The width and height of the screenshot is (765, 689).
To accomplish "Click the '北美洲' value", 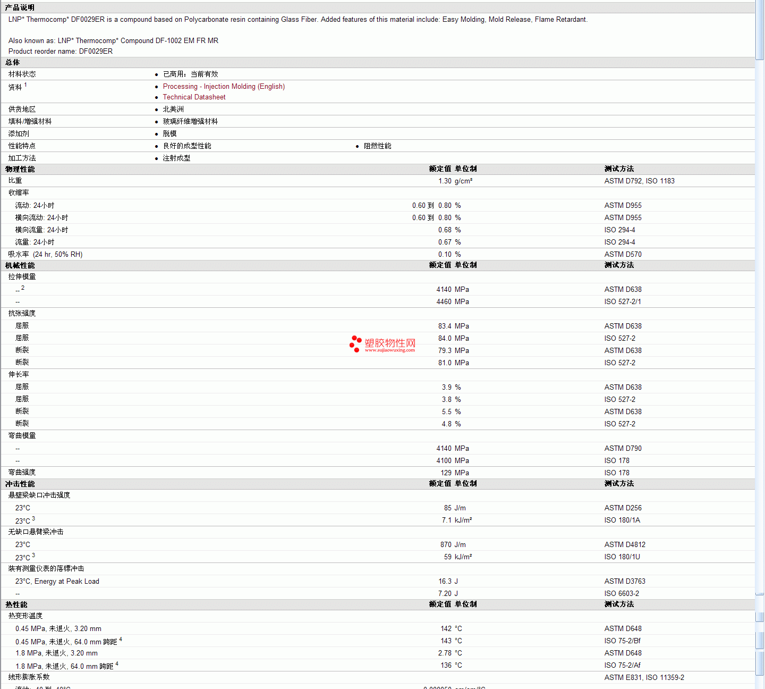I will [173, 110].
